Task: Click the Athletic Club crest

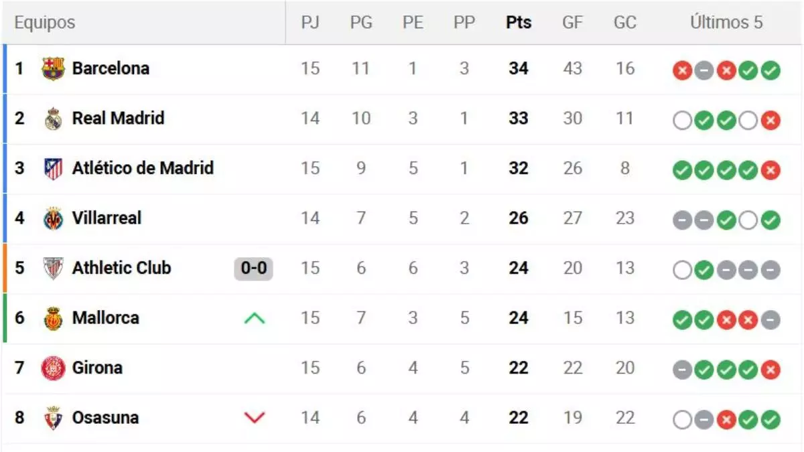Action: click(52, 268)
